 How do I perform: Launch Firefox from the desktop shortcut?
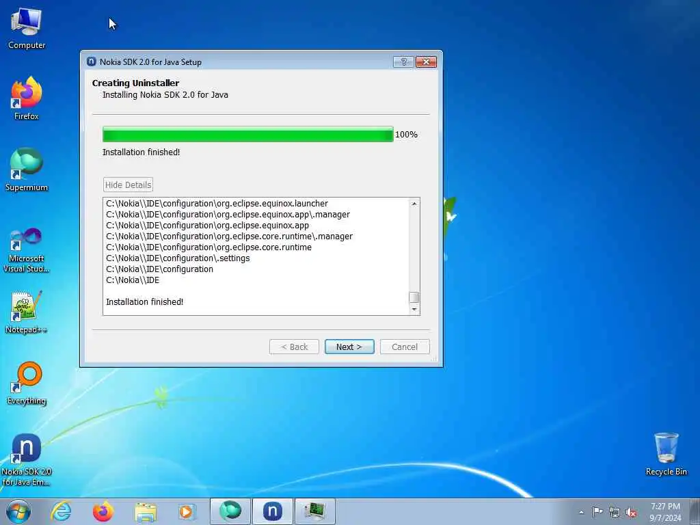click(x=27, y=98)
